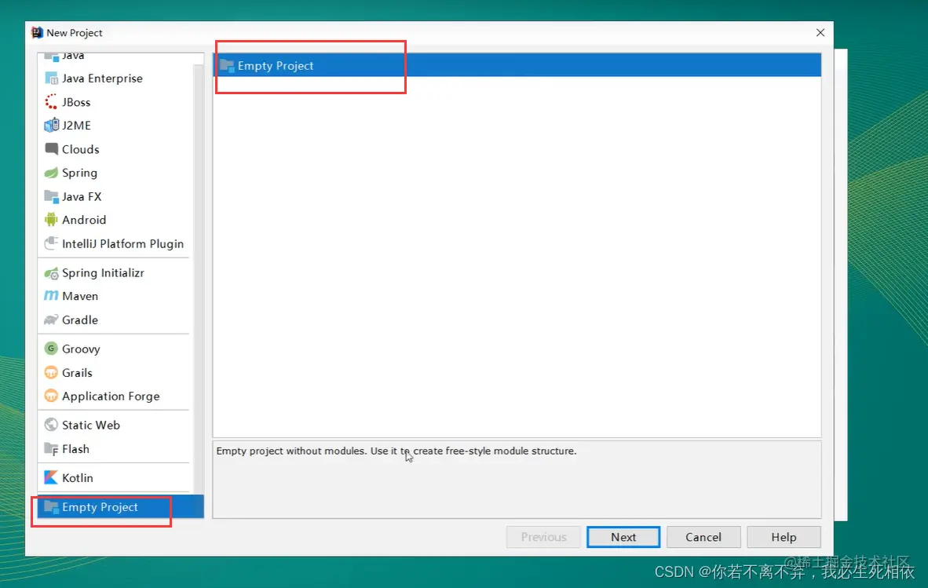The height and width of the screenshot is (588, 928).
Task: Click the JBoss red dotted icon
Action: pyautogui.click(x=52, y=102)
